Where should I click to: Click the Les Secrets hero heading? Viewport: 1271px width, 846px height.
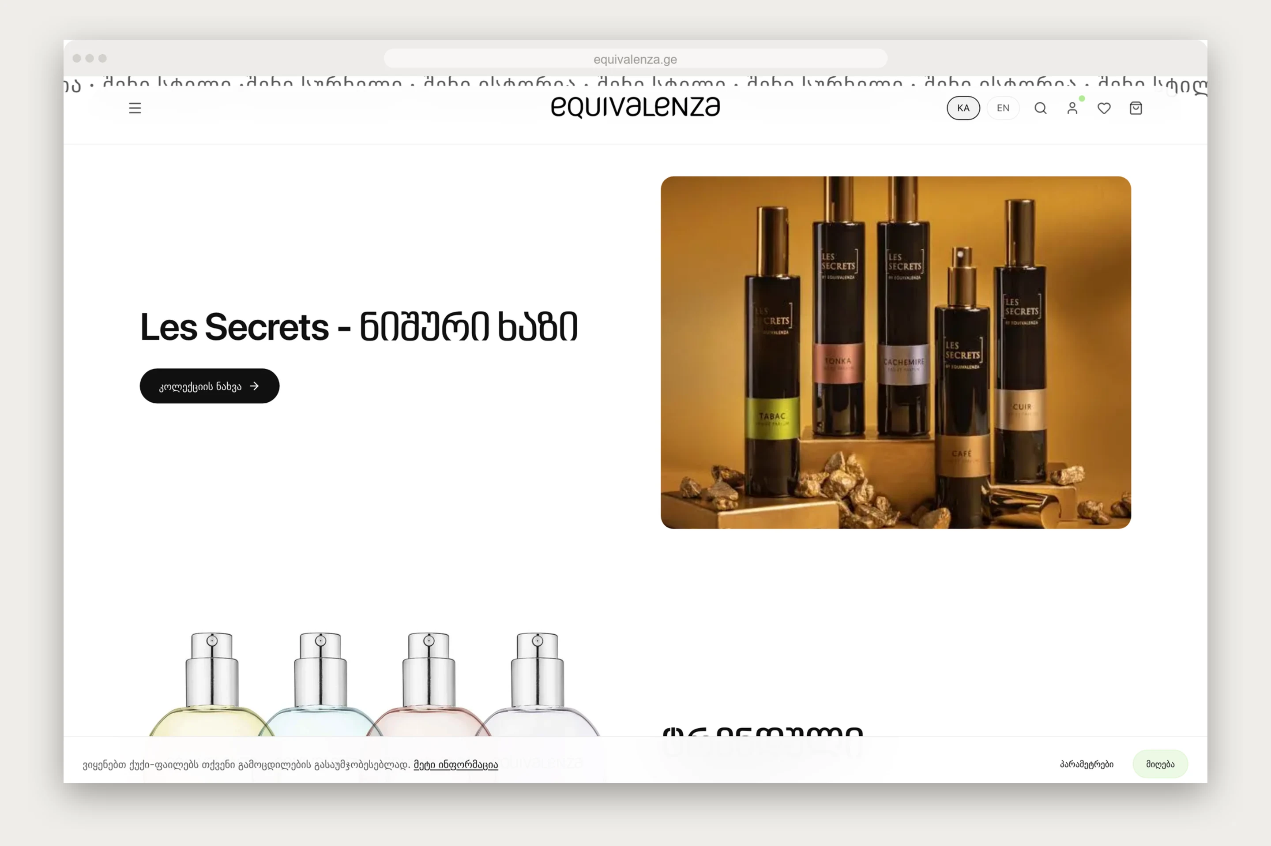(x=359, y=327)
